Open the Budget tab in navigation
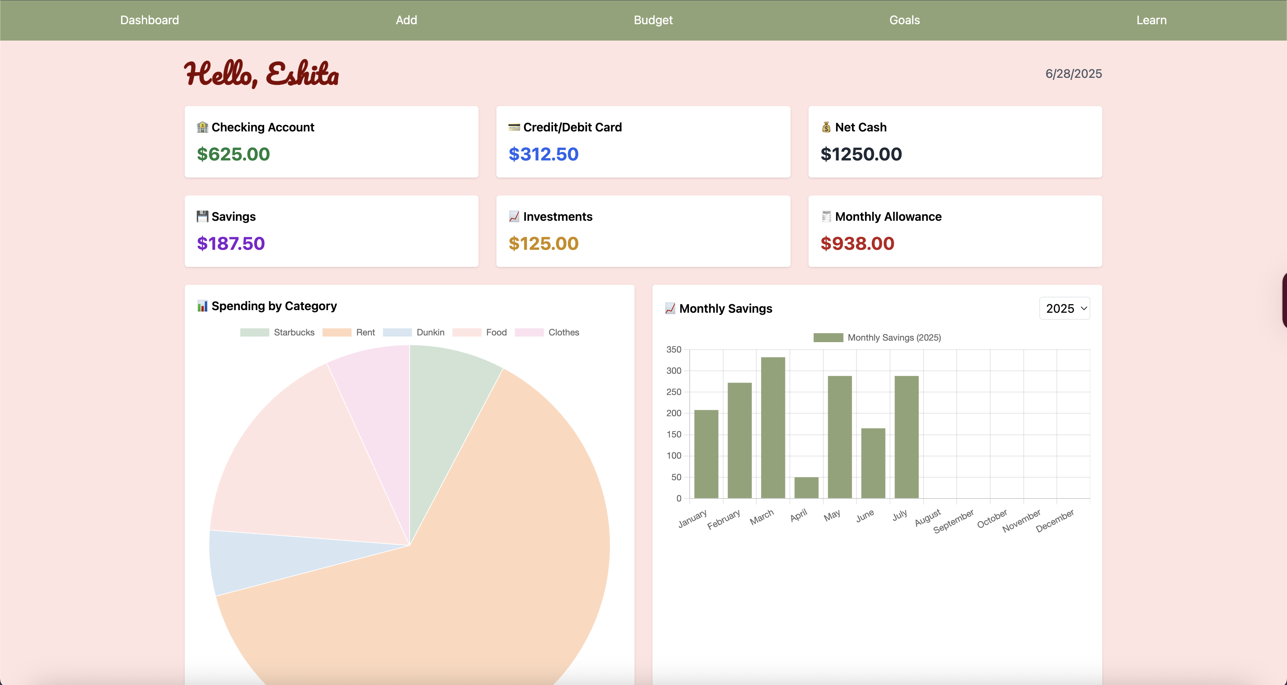The image size is (1287, 685). click(653, 20)
